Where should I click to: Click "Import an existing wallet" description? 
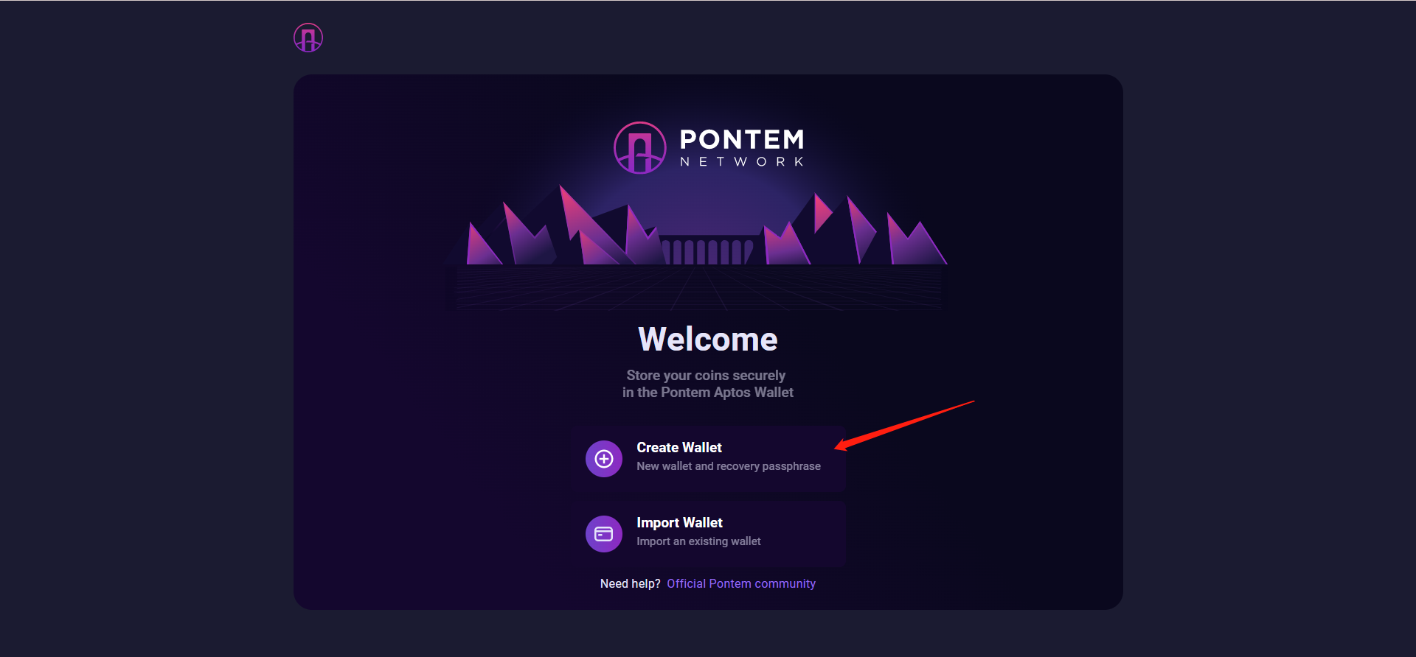698,541
